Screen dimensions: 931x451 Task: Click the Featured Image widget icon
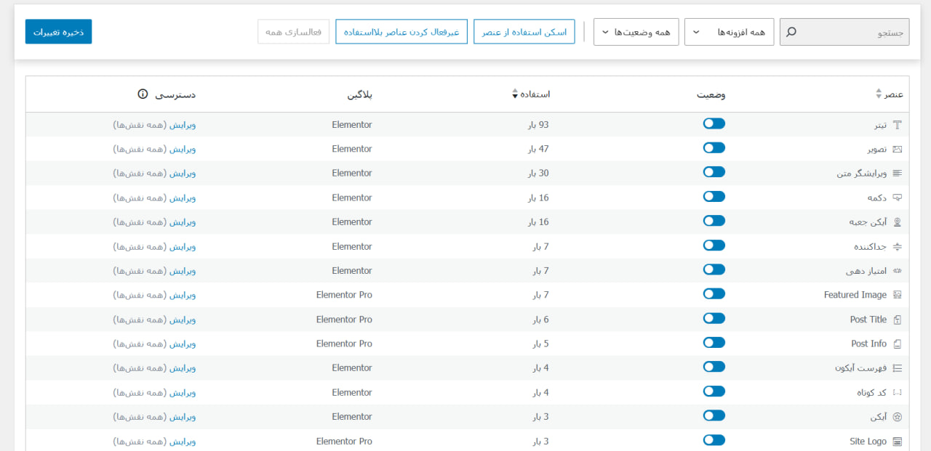click(x=898, y=295)
